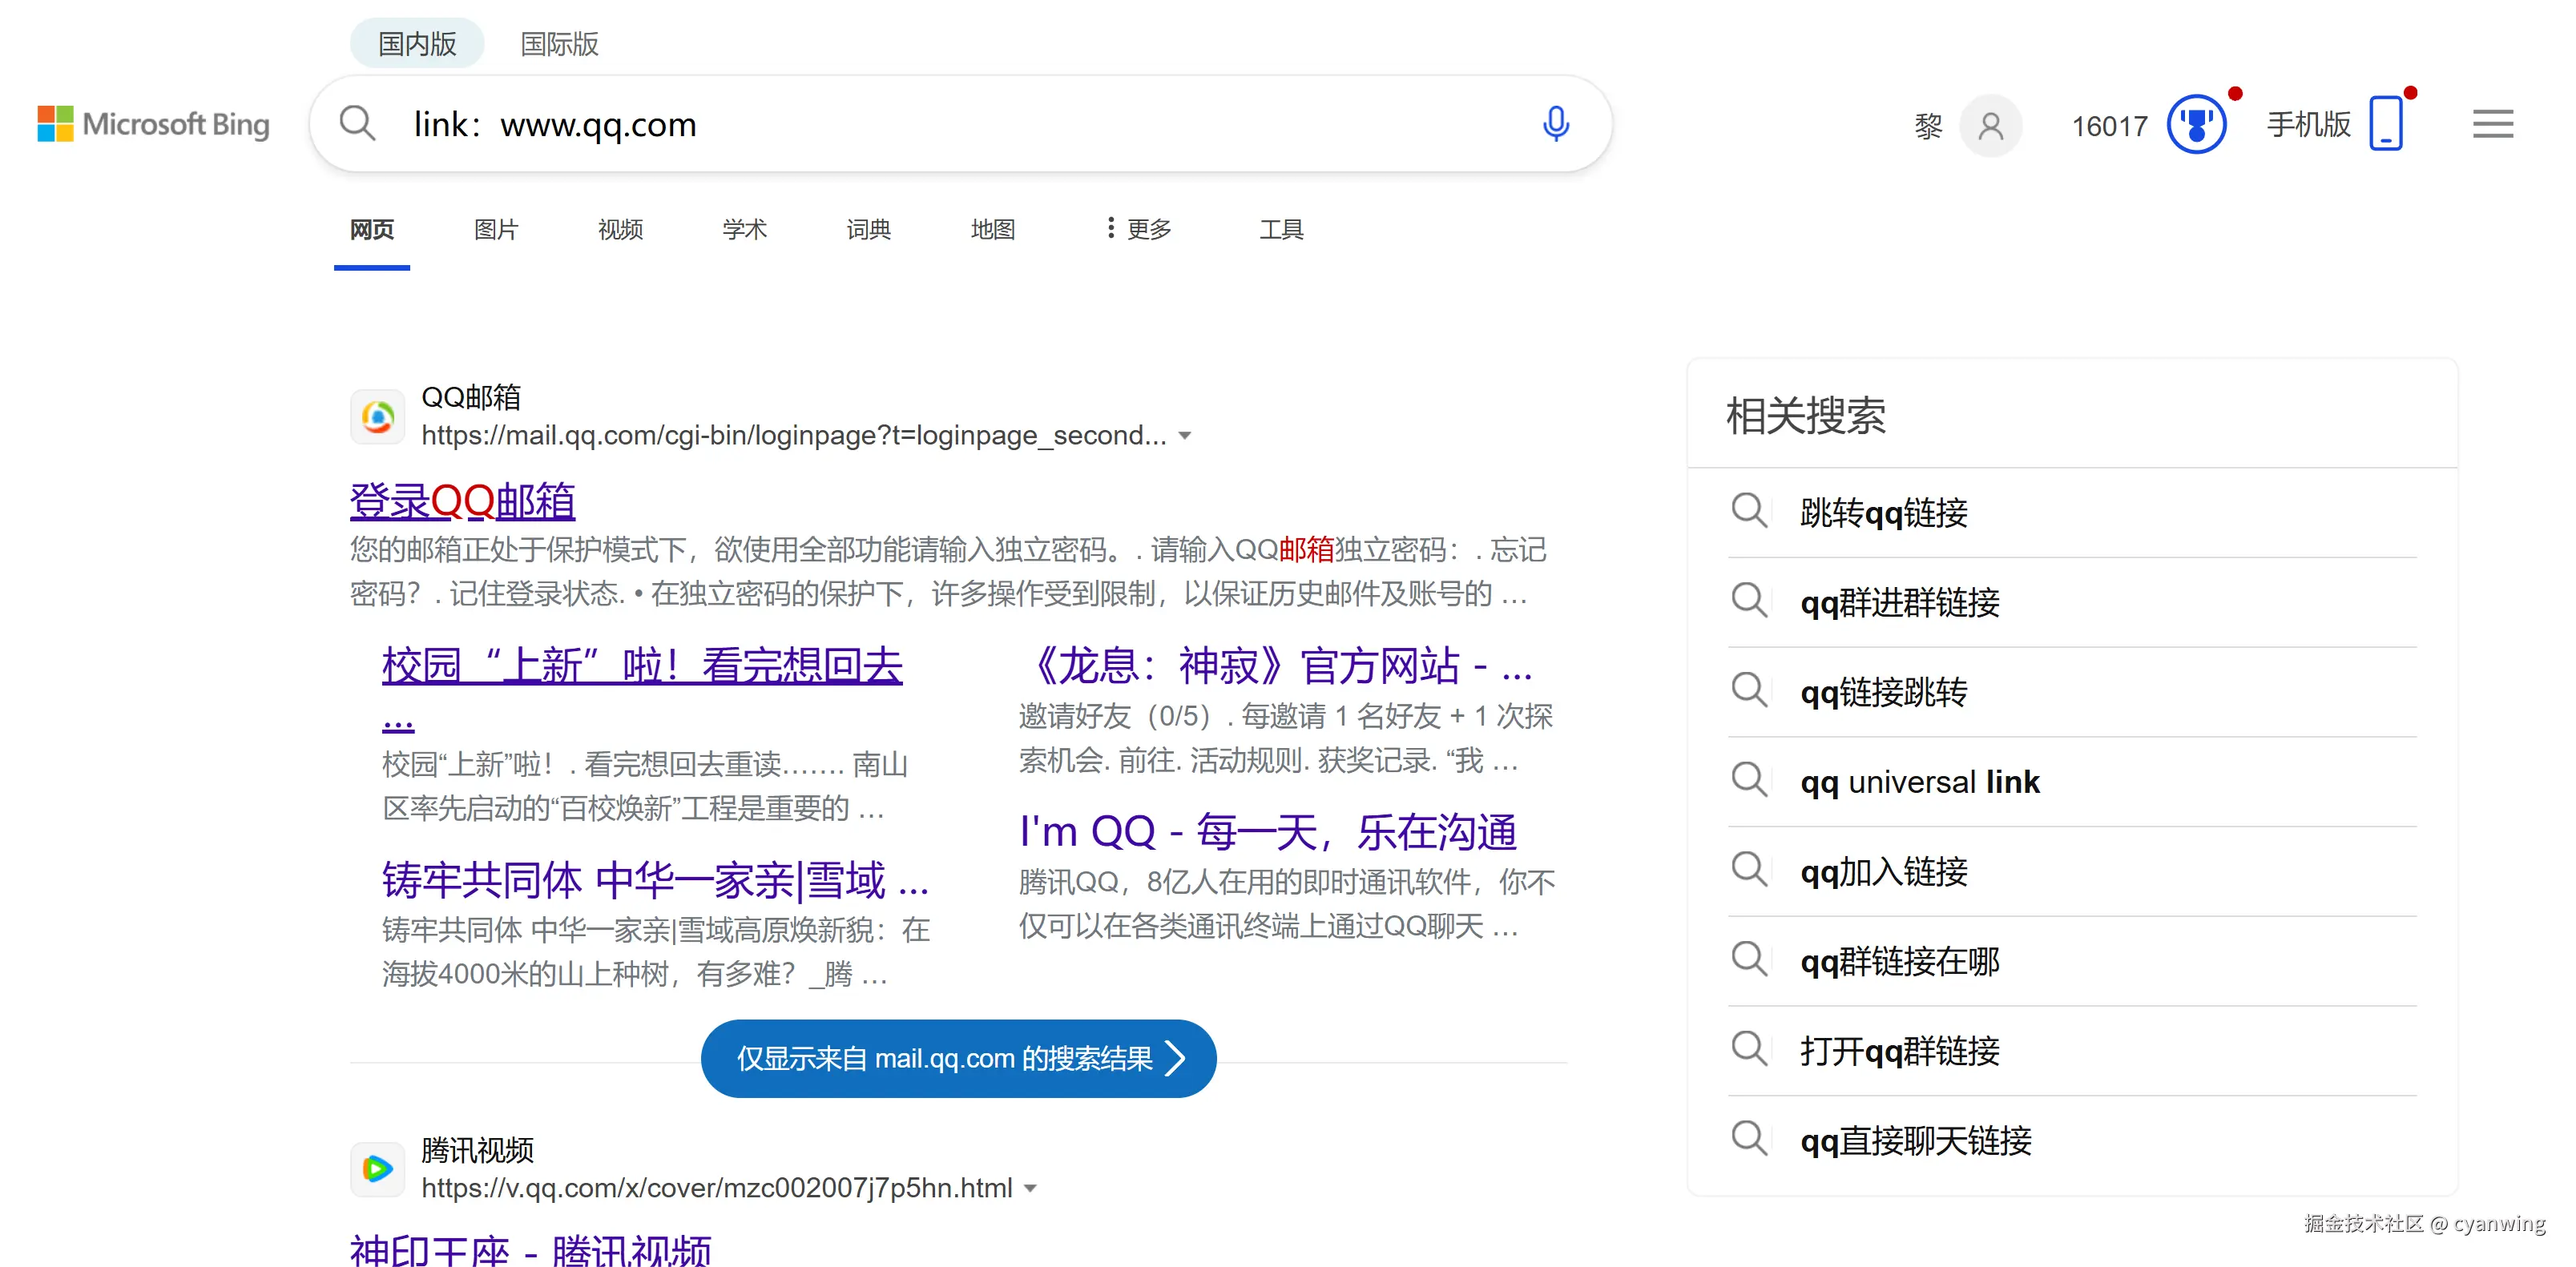
Task: Switch to the 图片 tab
Action: point(496,229)
